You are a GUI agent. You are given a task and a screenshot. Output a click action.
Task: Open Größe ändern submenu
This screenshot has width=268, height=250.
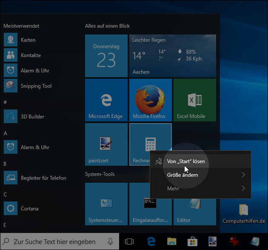click(x=200, y=175)
